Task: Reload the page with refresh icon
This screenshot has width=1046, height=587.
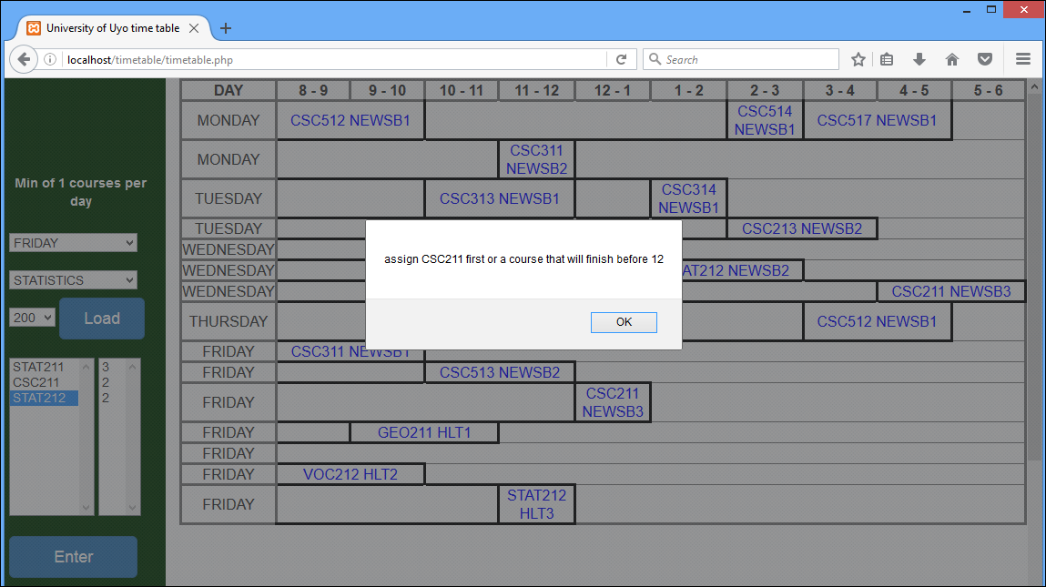Action: [x=621, y=60]
